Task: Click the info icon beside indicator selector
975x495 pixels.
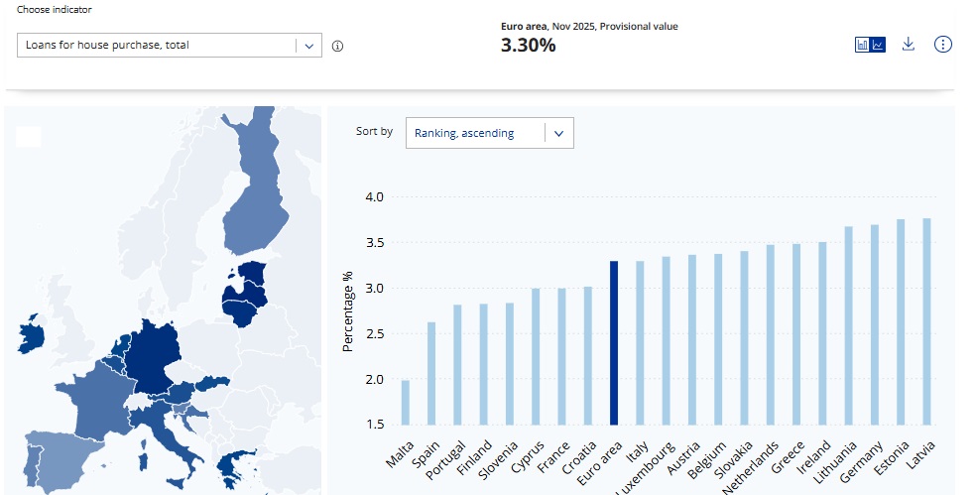Action: pyautogui.click(x=337, y=46)
